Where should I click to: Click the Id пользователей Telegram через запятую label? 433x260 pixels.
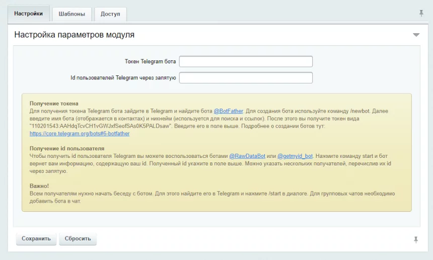click(x=123, y=78)
